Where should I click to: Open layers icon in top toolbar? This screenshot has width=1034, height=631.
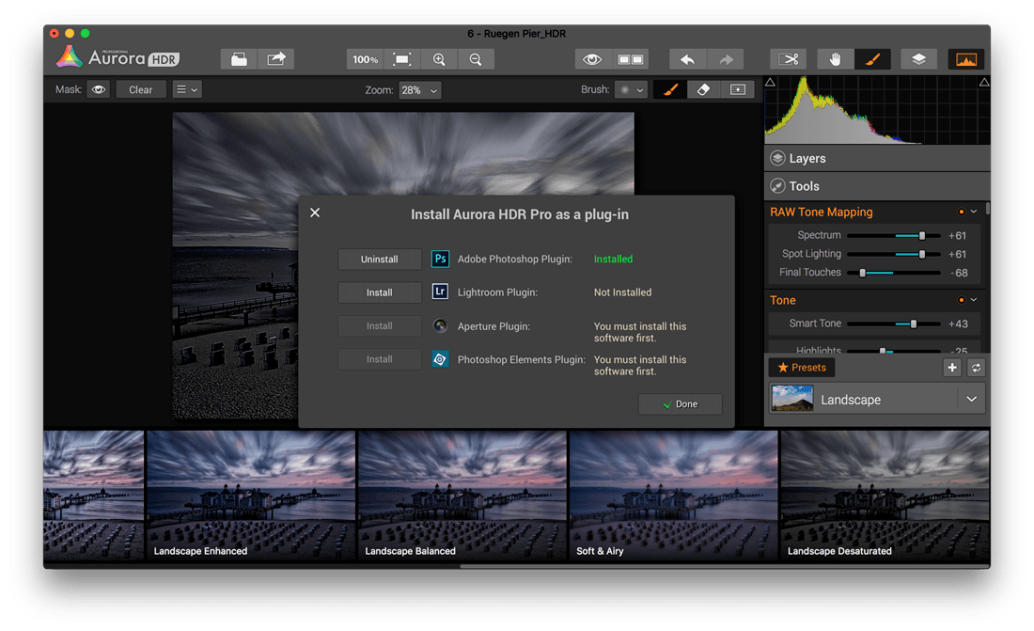[x=918, y=59]
